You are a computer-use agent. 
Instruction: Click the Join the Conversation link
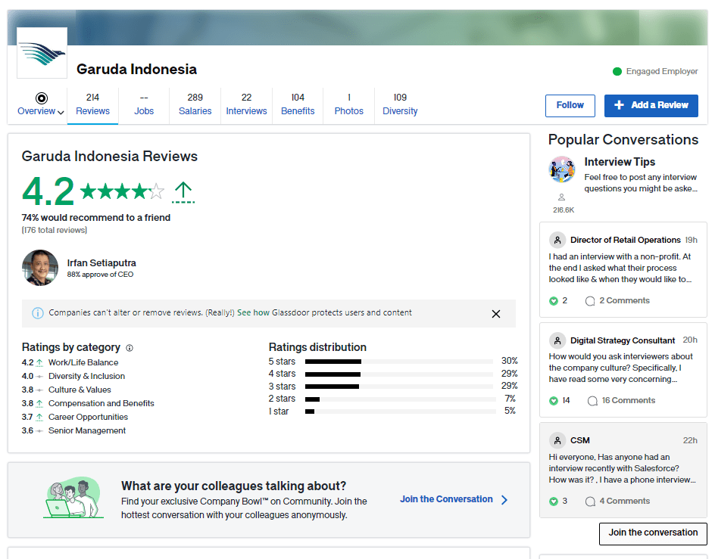pyautogui.click(x=446, y=499)
